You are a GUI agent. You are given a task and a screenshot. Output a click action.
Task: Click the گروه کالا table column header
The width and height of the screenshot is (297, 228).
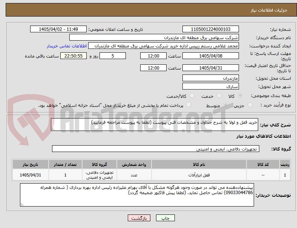coord(100,164)
